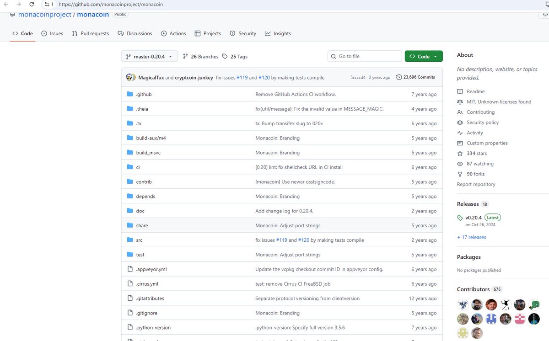
Task: Reload the page with refresh icon
Action: click(32, 4)
